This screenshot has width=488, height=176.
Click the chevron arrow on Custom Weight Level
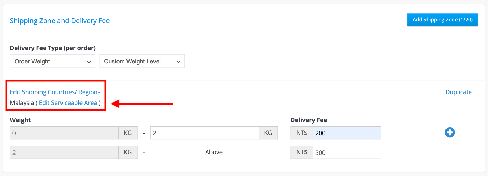[x=178, y=62]
